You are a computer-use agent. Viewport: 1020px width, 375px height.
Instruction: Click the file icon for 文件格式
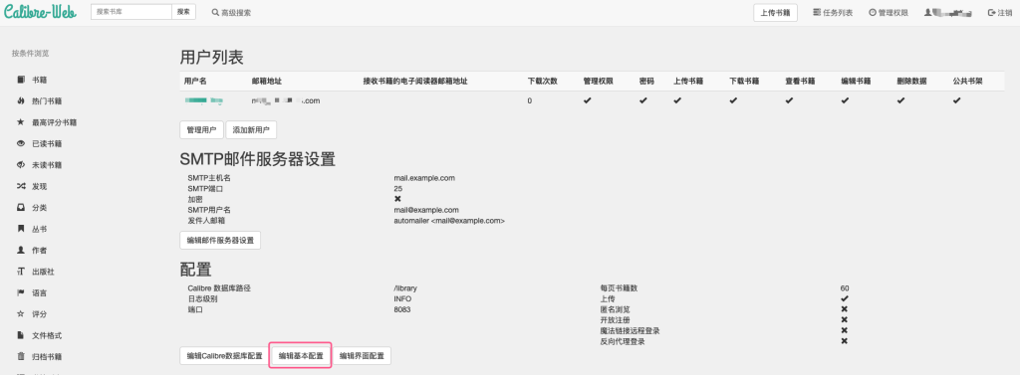tap(21, 335)
